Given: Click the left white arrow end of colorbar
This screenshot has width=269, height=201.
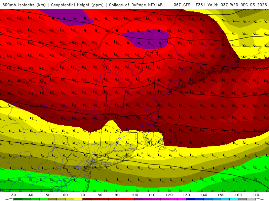Looking at the screenshot, I should [x=9, y=199].
